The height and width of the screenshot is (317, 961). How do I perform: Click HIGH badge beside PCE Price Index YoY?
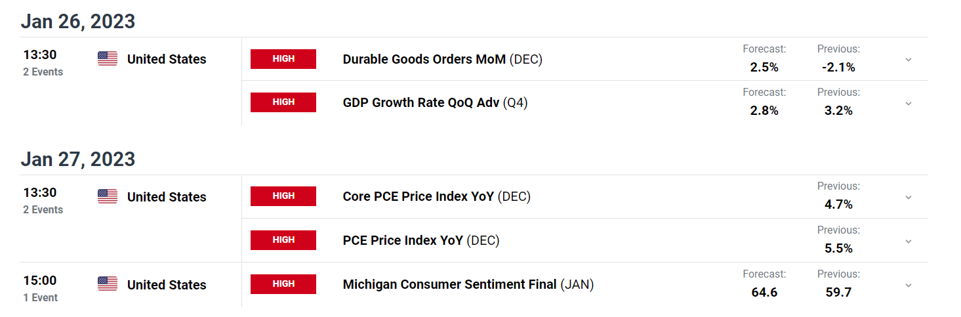tap(283, 240)
